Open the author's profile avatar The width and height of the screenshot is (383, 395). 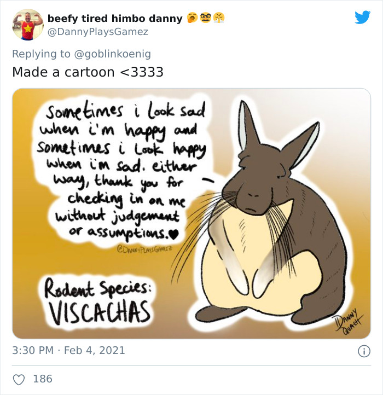pos(27,25)
